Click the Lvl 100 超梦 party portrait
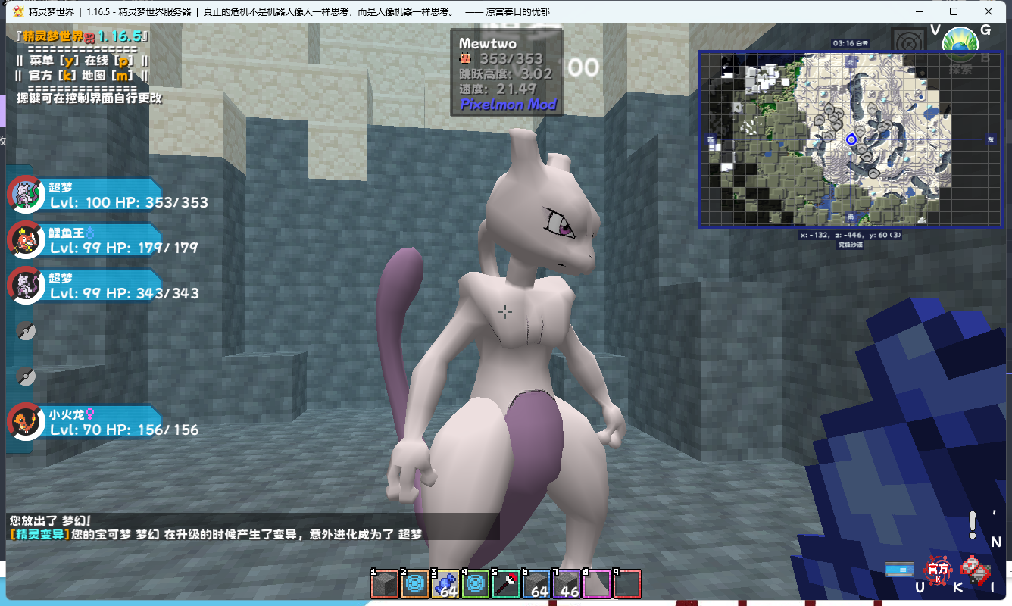This screenshot has height=606, width=1012. click(26, 195)
